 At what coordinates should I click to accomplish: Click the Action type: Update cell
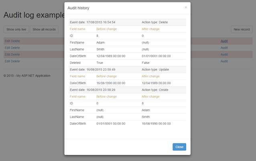(156, 69)
